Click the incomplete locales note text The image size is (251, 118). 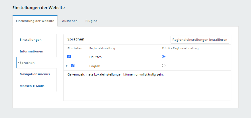(116, 75)
